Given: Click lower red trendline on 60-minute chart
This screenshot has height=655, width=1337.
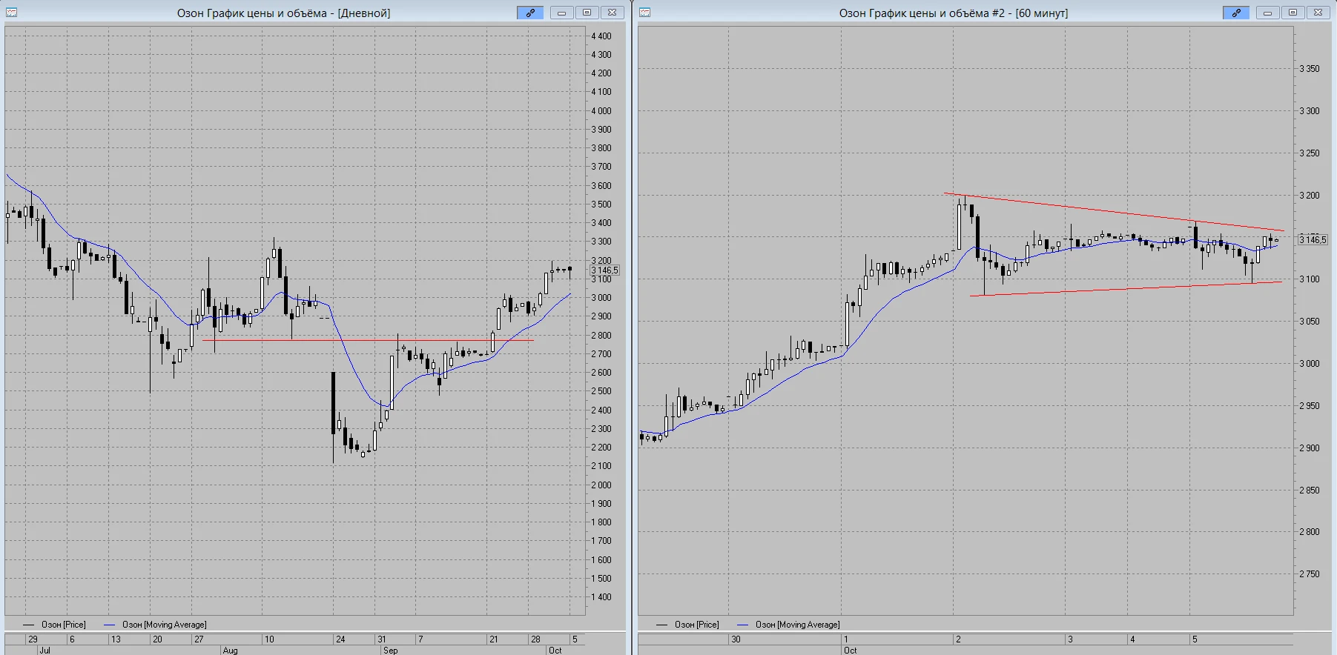Looking at the screenshot, I should (1126, 288).
